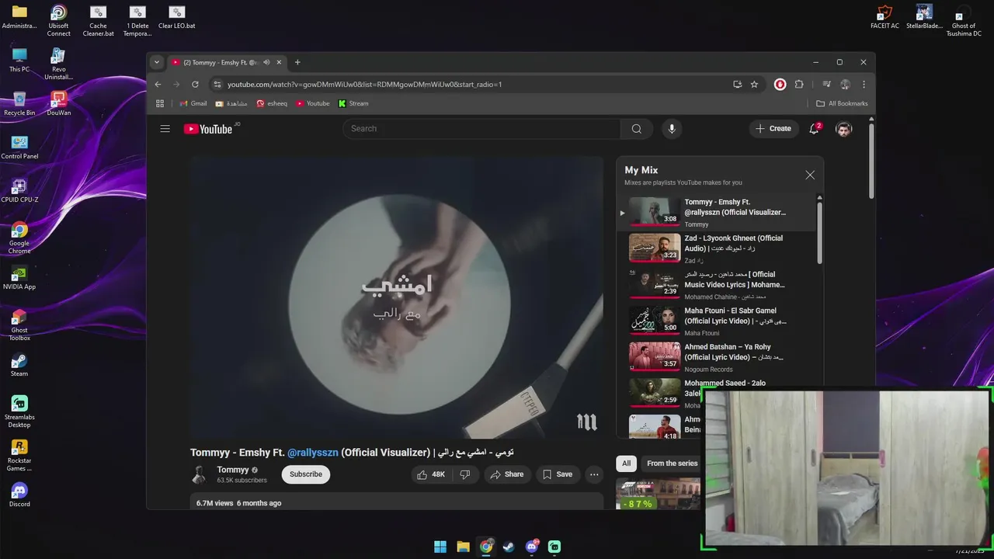Open Chrome tab search dropdown
The height and width of the screenshot is (559, 994).
pos(157,62)
